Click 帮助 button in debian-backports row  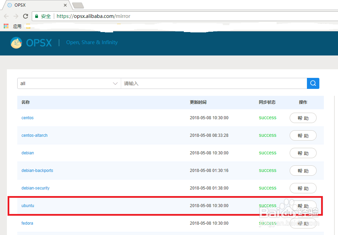(303, 171)
